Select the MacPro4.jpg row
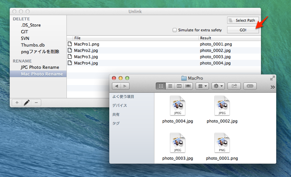The width and height of the screenshot is (291, 177). tap(164, 63)
